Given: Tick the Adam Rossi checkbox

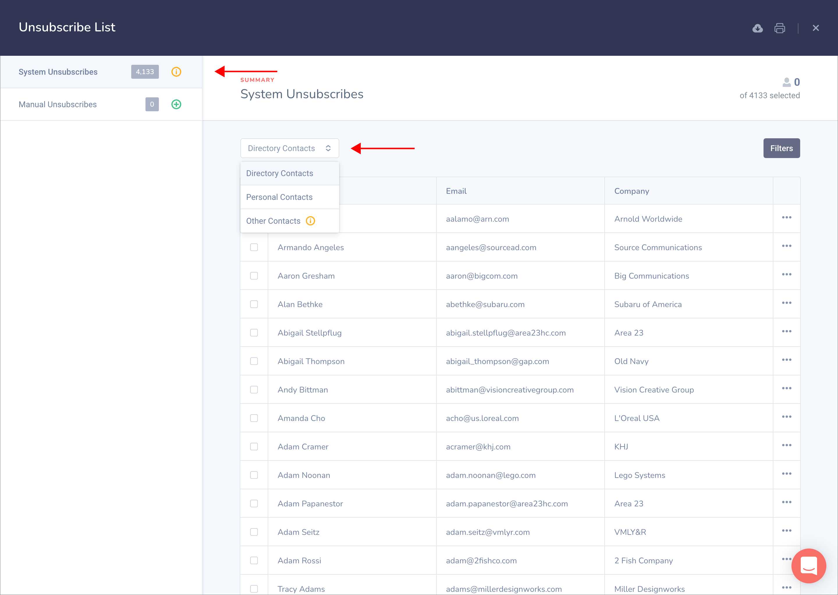Looking at the screenshot, I should click(x=254, y=560).
